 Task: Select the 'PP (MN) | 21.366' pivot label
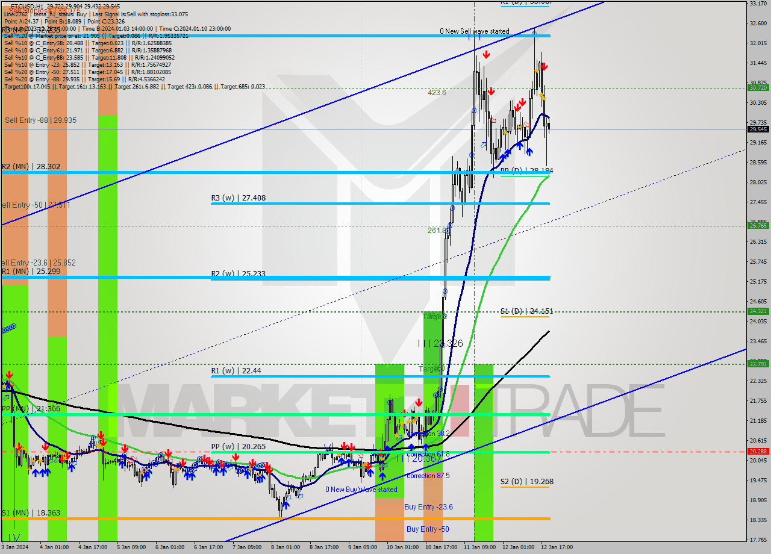[x=31, y=409]
